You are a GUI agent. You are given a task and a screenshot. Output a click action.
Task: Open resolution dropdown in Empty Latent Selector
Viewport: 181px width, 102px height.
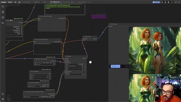click(x=45, y=63)
